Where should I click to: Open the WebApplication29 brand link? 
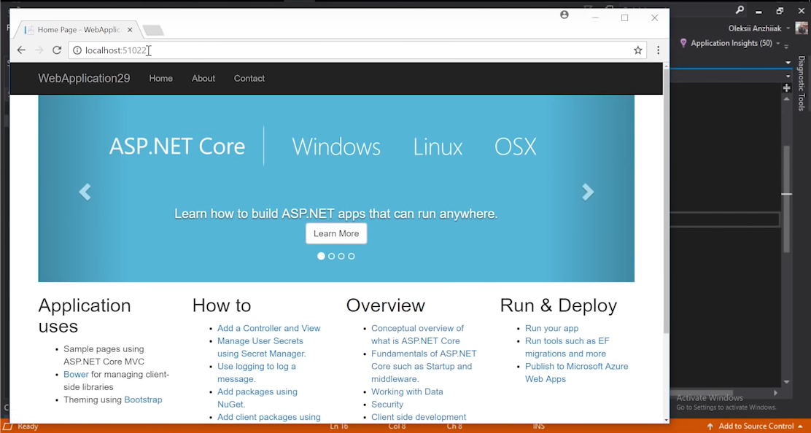84,79
